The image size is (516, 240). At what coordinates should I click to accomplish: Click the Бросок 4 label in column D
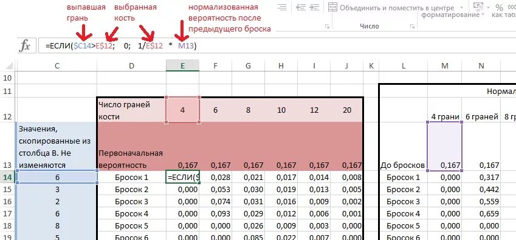[x=131, y=214]
